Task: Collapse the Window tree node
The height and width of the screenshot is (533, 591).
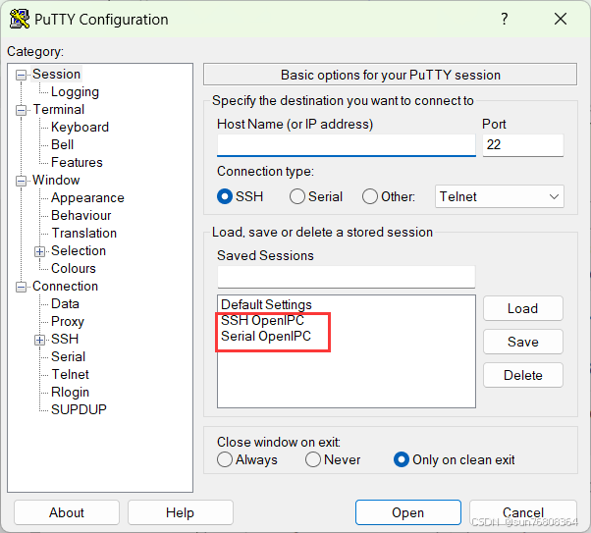Action: (22, 181)
